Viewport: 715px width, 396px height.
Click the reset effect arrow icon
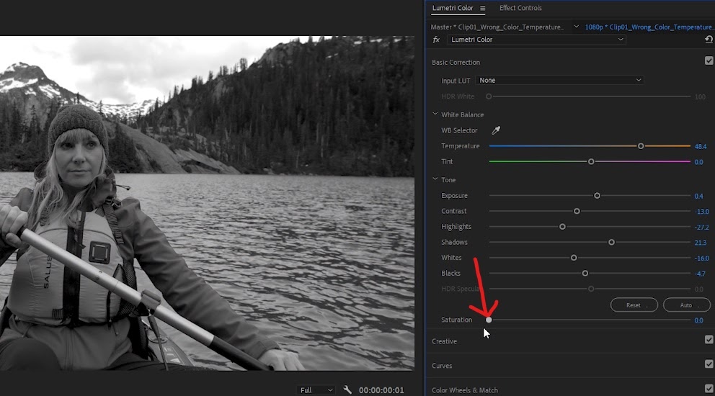pyautogui.click(x=709, y=40)
